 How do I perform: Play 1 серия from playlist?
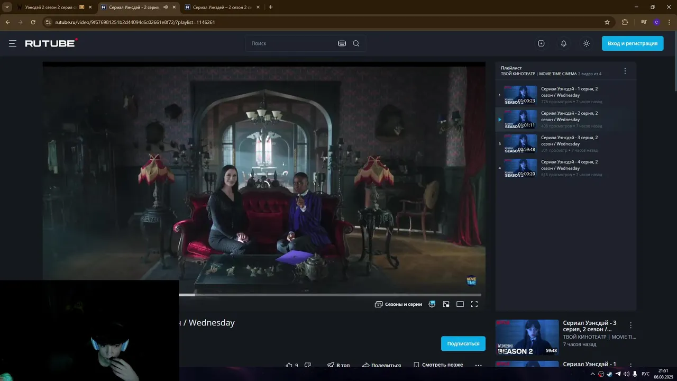[565, 95]
